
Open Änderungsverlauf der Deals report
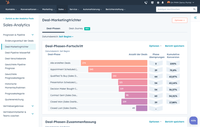(x=19, y=41)
